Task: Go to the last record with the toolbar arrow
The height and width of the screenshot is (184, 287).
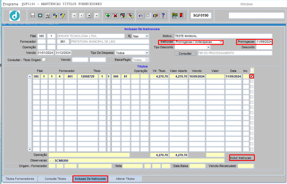Action: tap(97, 16)
